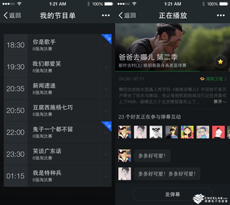Open the red-background friend avatar

(218, 132)
